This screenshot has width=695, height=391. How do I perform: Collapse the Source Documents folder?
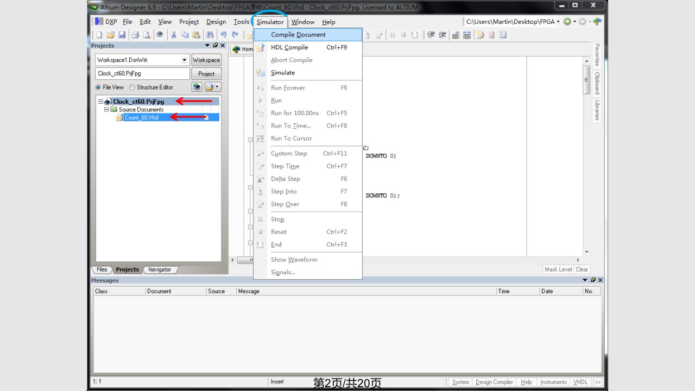coord(106,109)
